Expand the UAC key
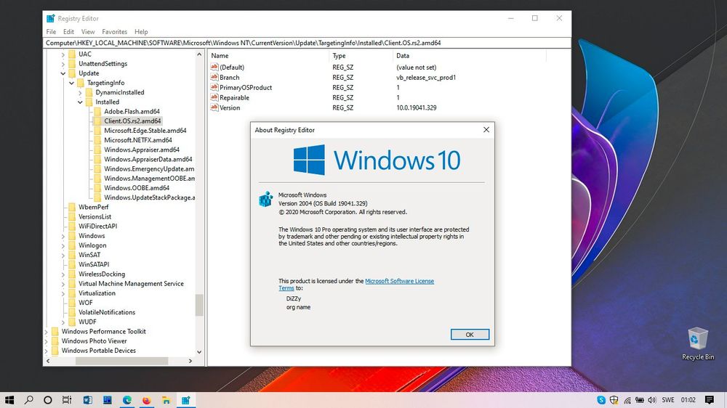The width and height of the screenshot is (727, 408). click(x=63, y=54)
